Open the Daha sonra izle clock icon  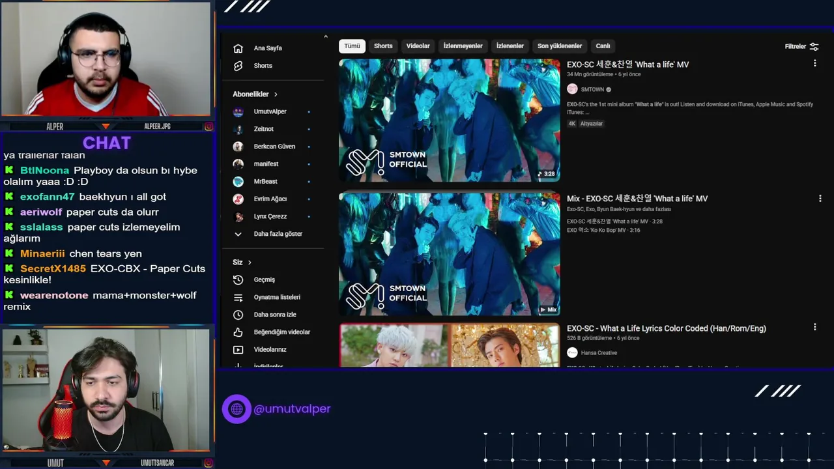point(238,315)
